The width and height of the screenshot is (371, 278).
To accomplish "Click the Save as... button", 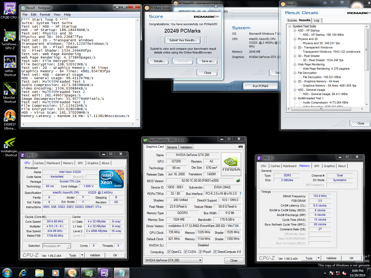I will (x=208, y=61).
